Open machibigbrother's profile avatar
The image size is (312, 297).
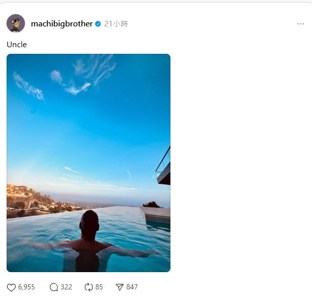coord(16,23)
